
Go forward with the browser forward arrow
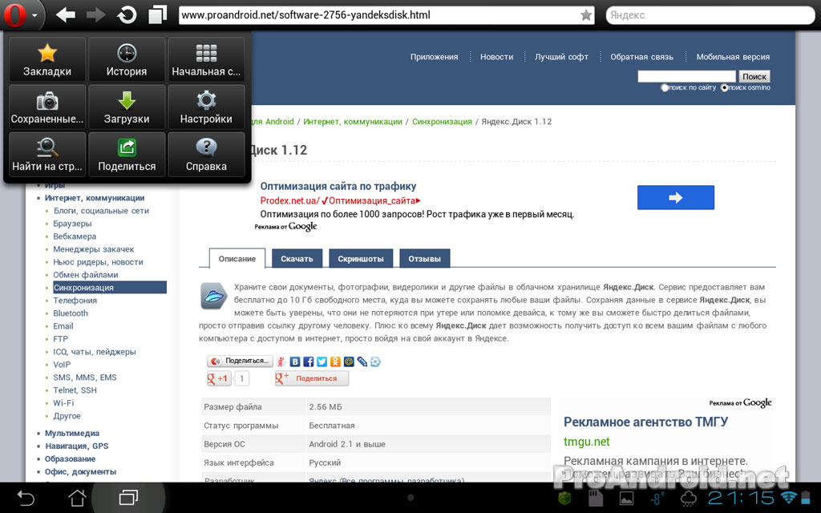tap(96, 14)
